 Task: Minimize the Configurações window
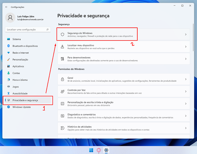(x=175, y=6)
